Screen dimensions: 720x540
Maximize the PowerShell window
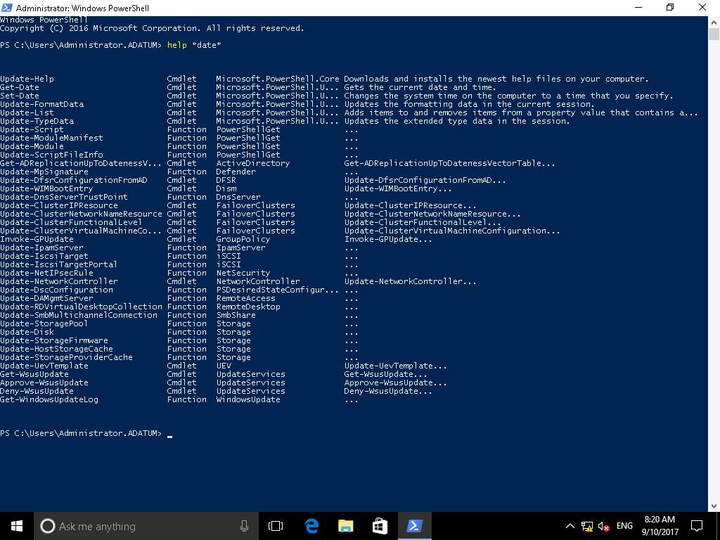coord(669,8)
